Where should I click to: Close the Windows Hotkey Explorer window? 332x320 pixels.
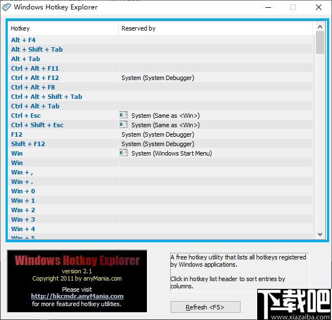(319, 7)
